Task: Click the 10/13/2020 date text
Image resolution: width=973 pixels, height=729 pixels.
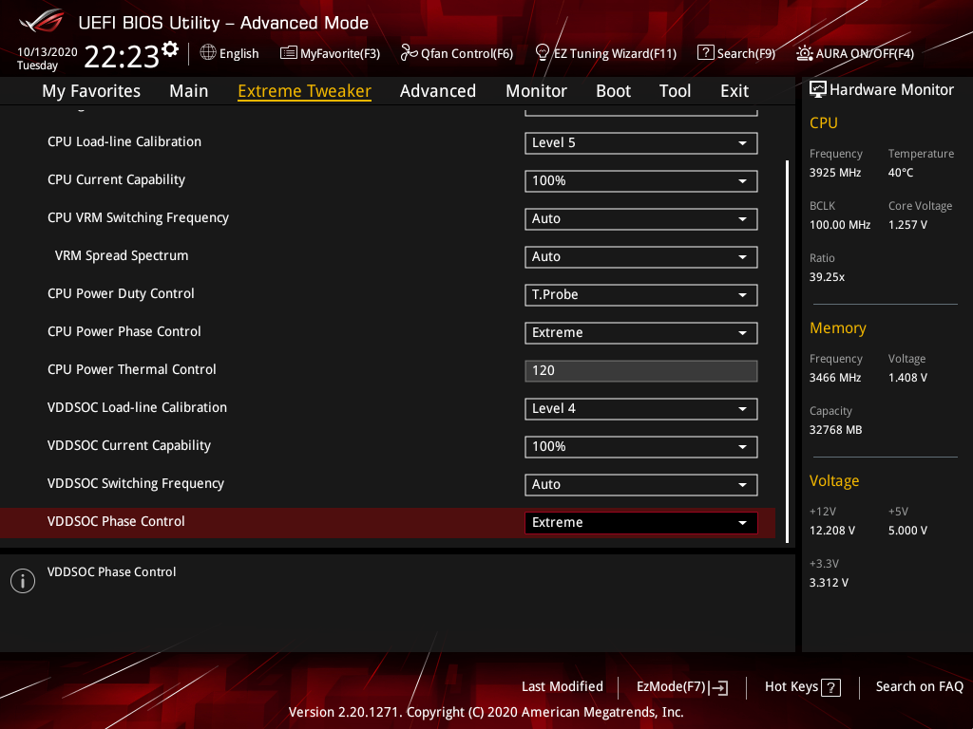Action: pos(48,52)
